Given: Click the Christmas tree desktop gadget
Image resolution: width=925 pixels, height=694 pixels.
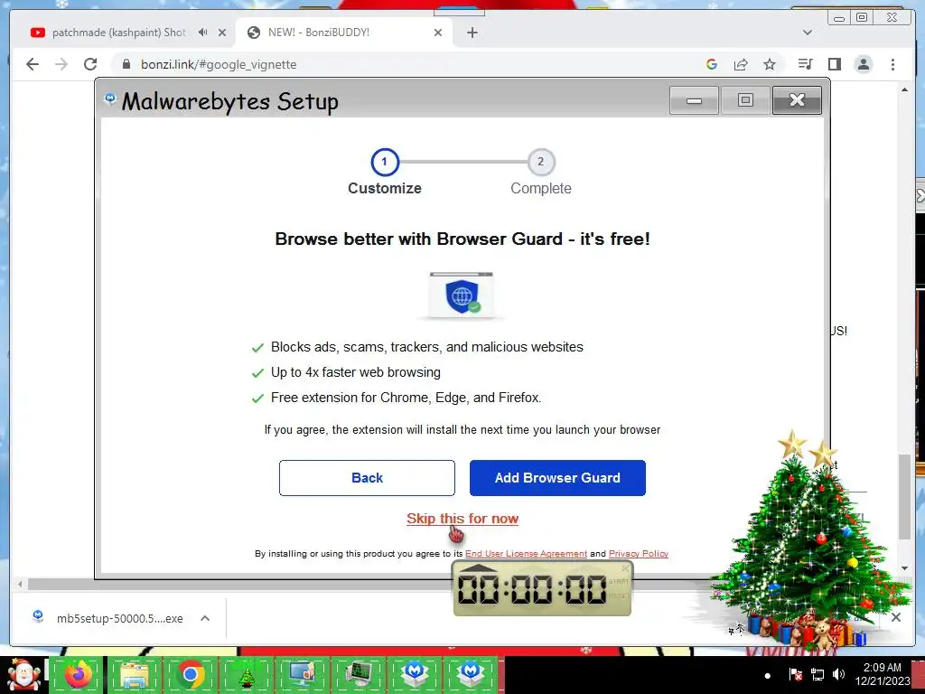Looking at the screenshot, I should (811, 540).
